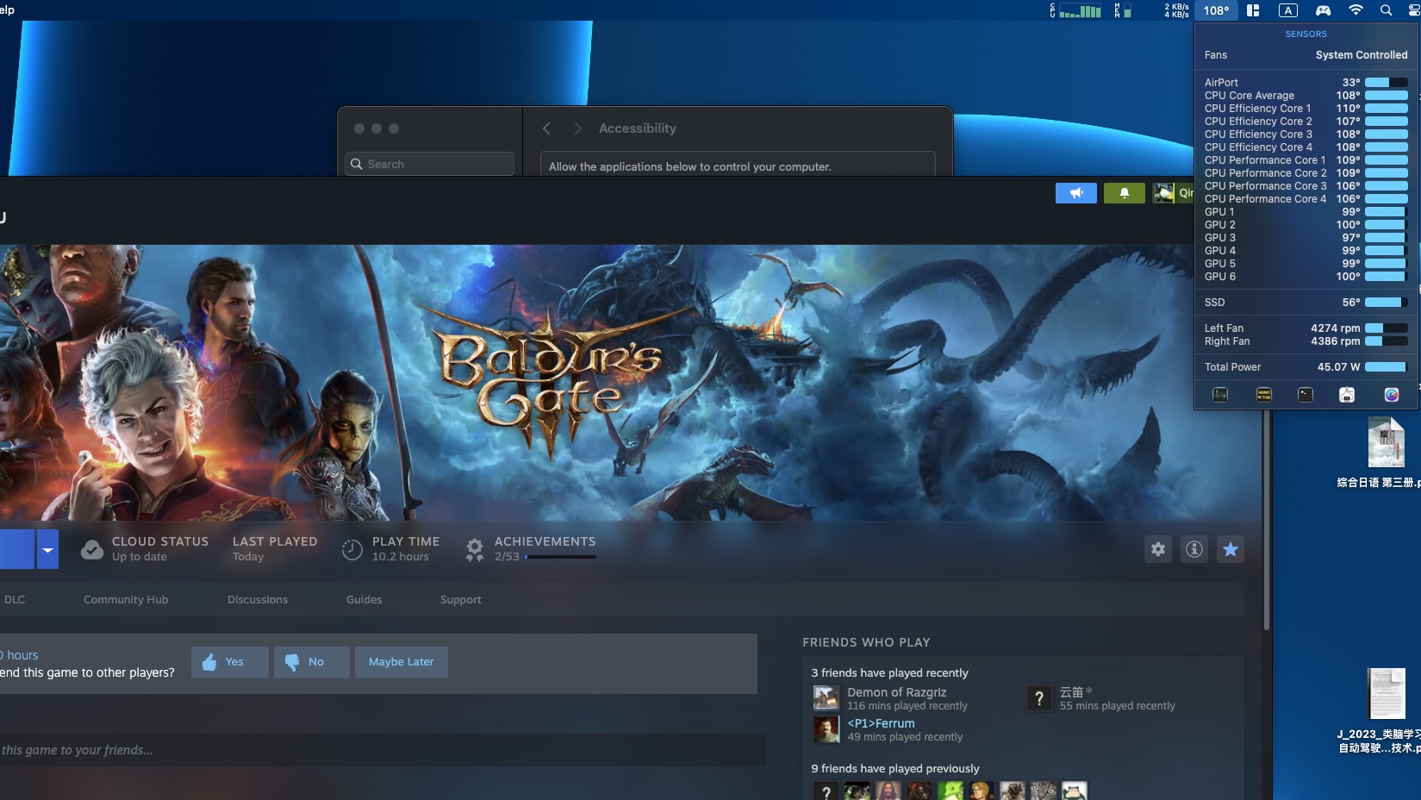Select the Total Power 45.07 W row
This screenshot has width=1421, height=800.
pos(1306,367)
